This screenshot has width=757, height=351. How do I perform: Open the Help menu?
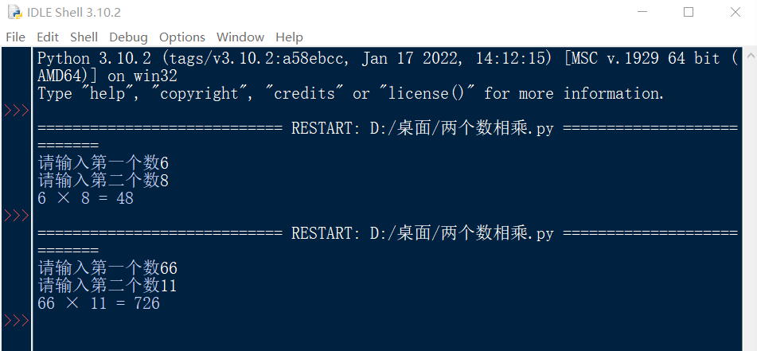point(289,37)
